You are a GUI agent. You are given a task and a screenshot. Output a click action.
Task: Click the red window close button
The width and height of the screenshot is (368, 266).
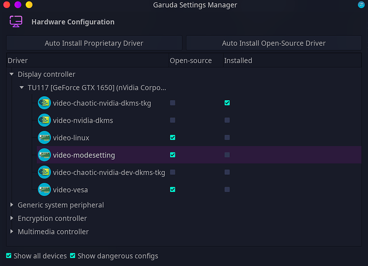(x=7, y=5)
